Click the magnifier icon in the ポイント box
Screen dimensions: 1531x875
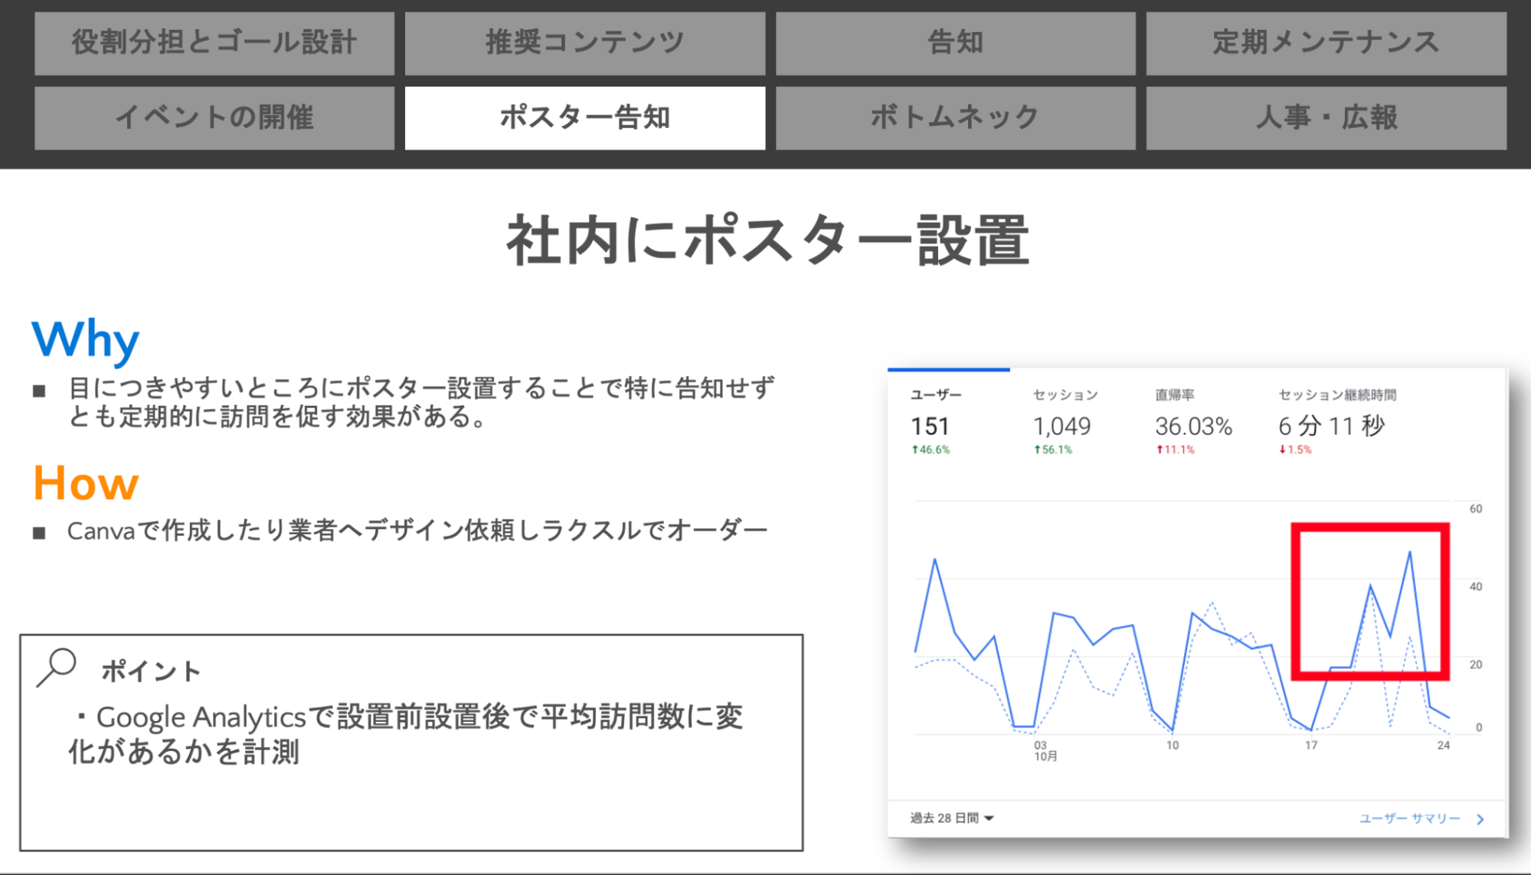coord(58,668)
